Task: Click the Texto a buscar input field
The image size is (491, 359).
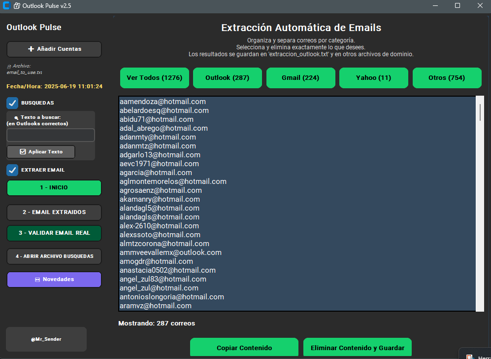Action: point(50,135)
